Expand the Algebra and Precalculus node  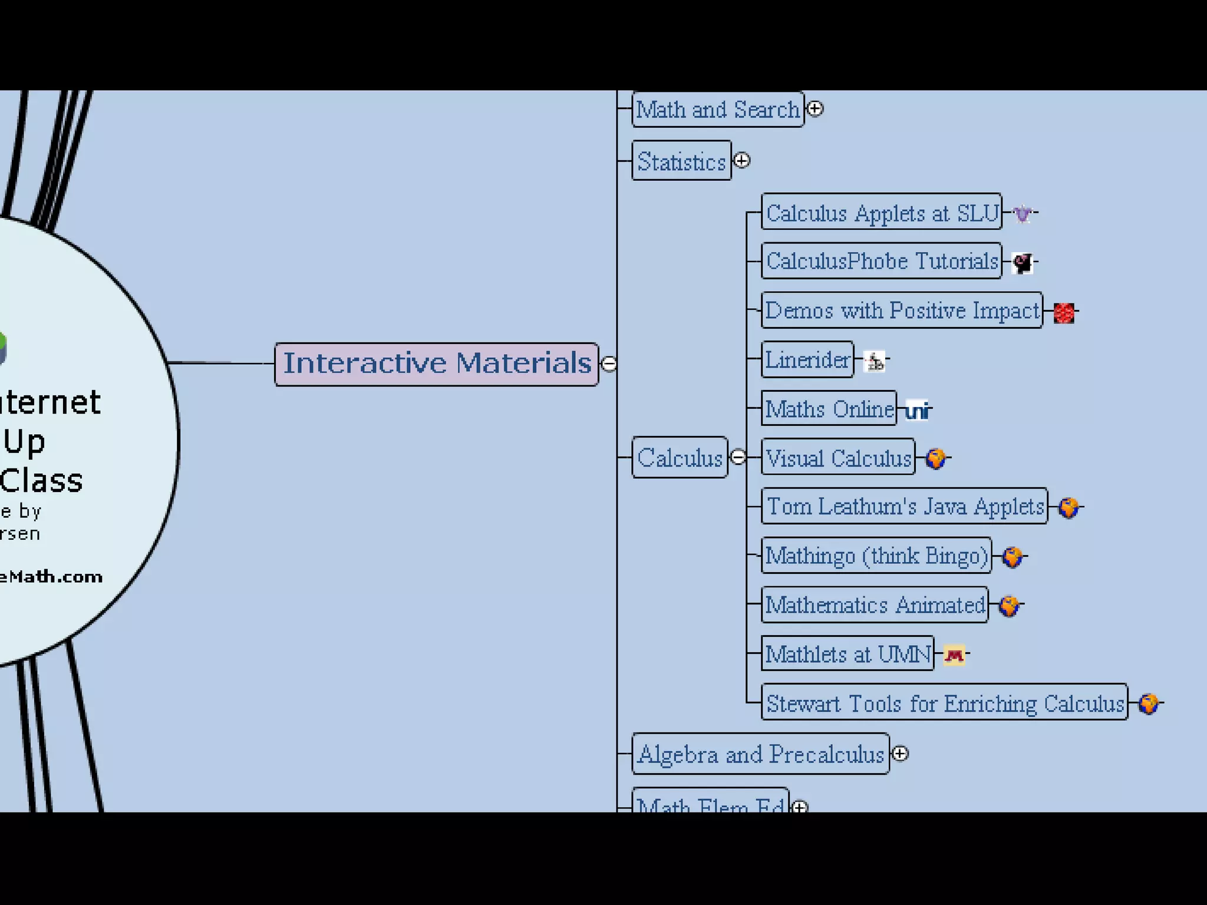(900, 754)
